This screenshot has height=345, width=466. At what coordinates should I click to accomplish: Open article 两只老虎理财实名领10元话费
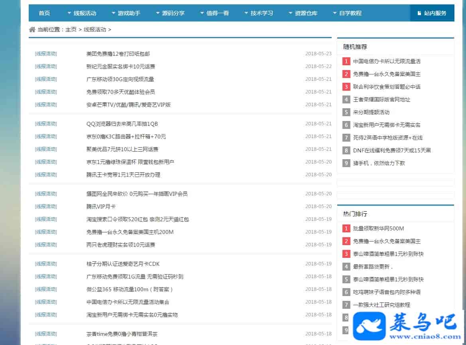click(x=121, y=245)
